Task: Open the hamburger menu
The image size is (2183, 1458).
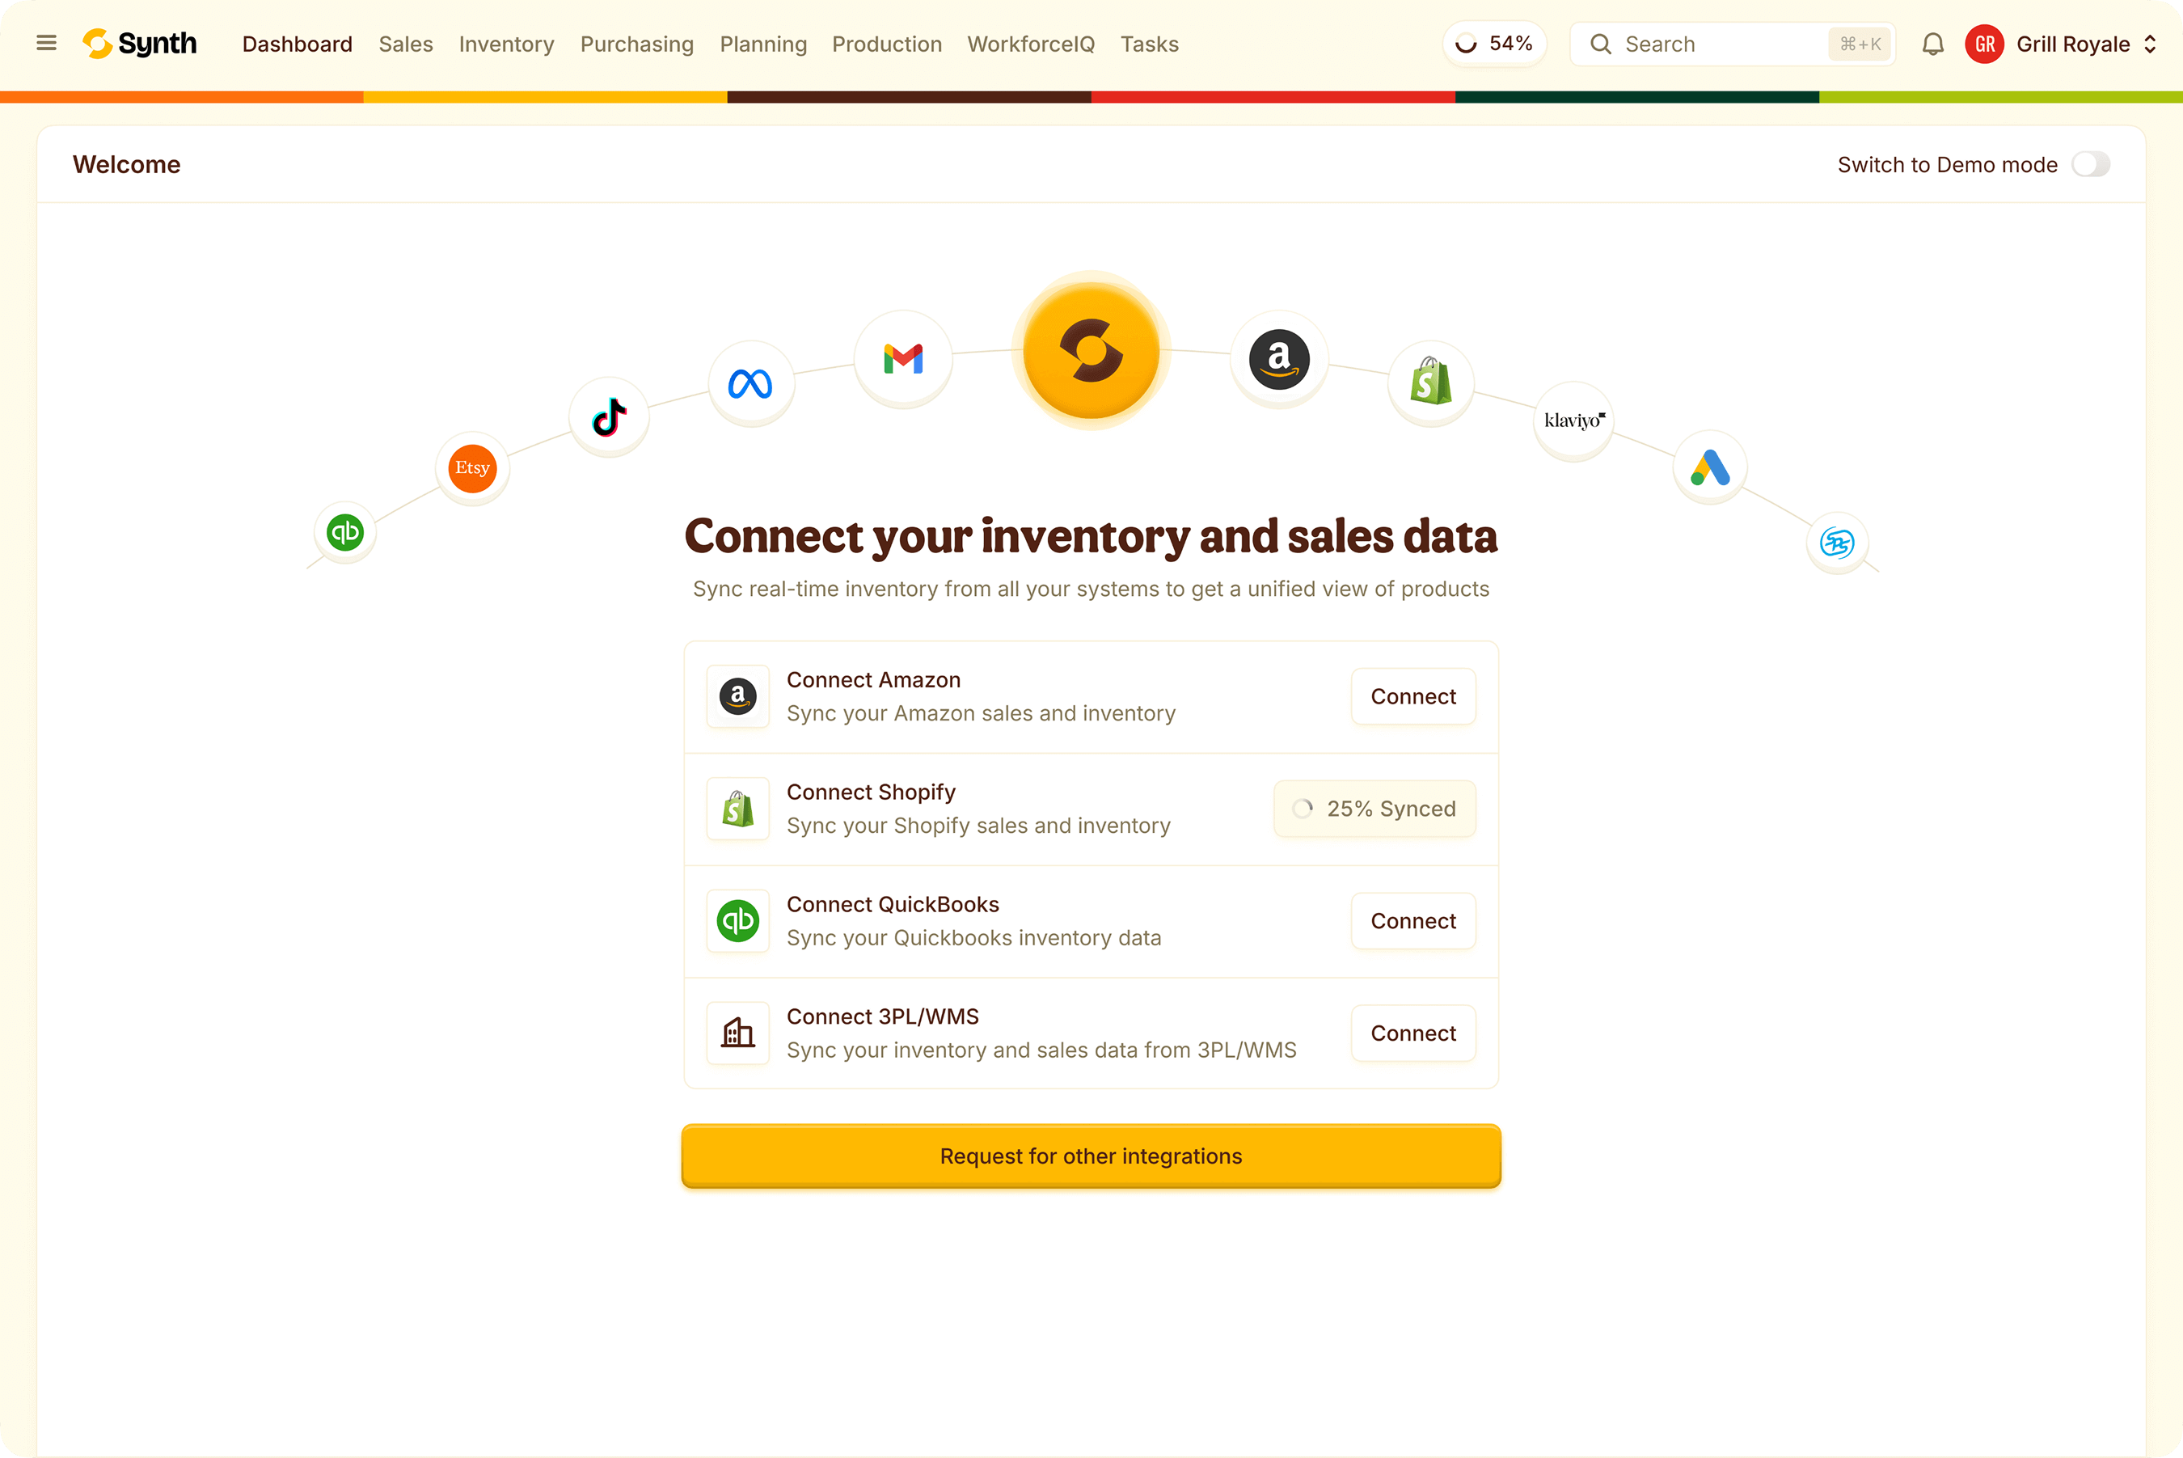Action: (45, 43)
